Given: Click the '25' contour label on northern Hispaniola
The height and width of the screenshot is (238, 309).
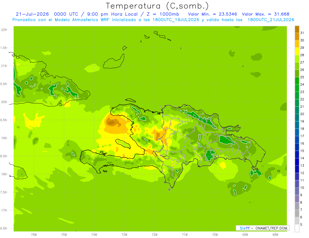Looking at the screenshot, I should coord(185,111).
